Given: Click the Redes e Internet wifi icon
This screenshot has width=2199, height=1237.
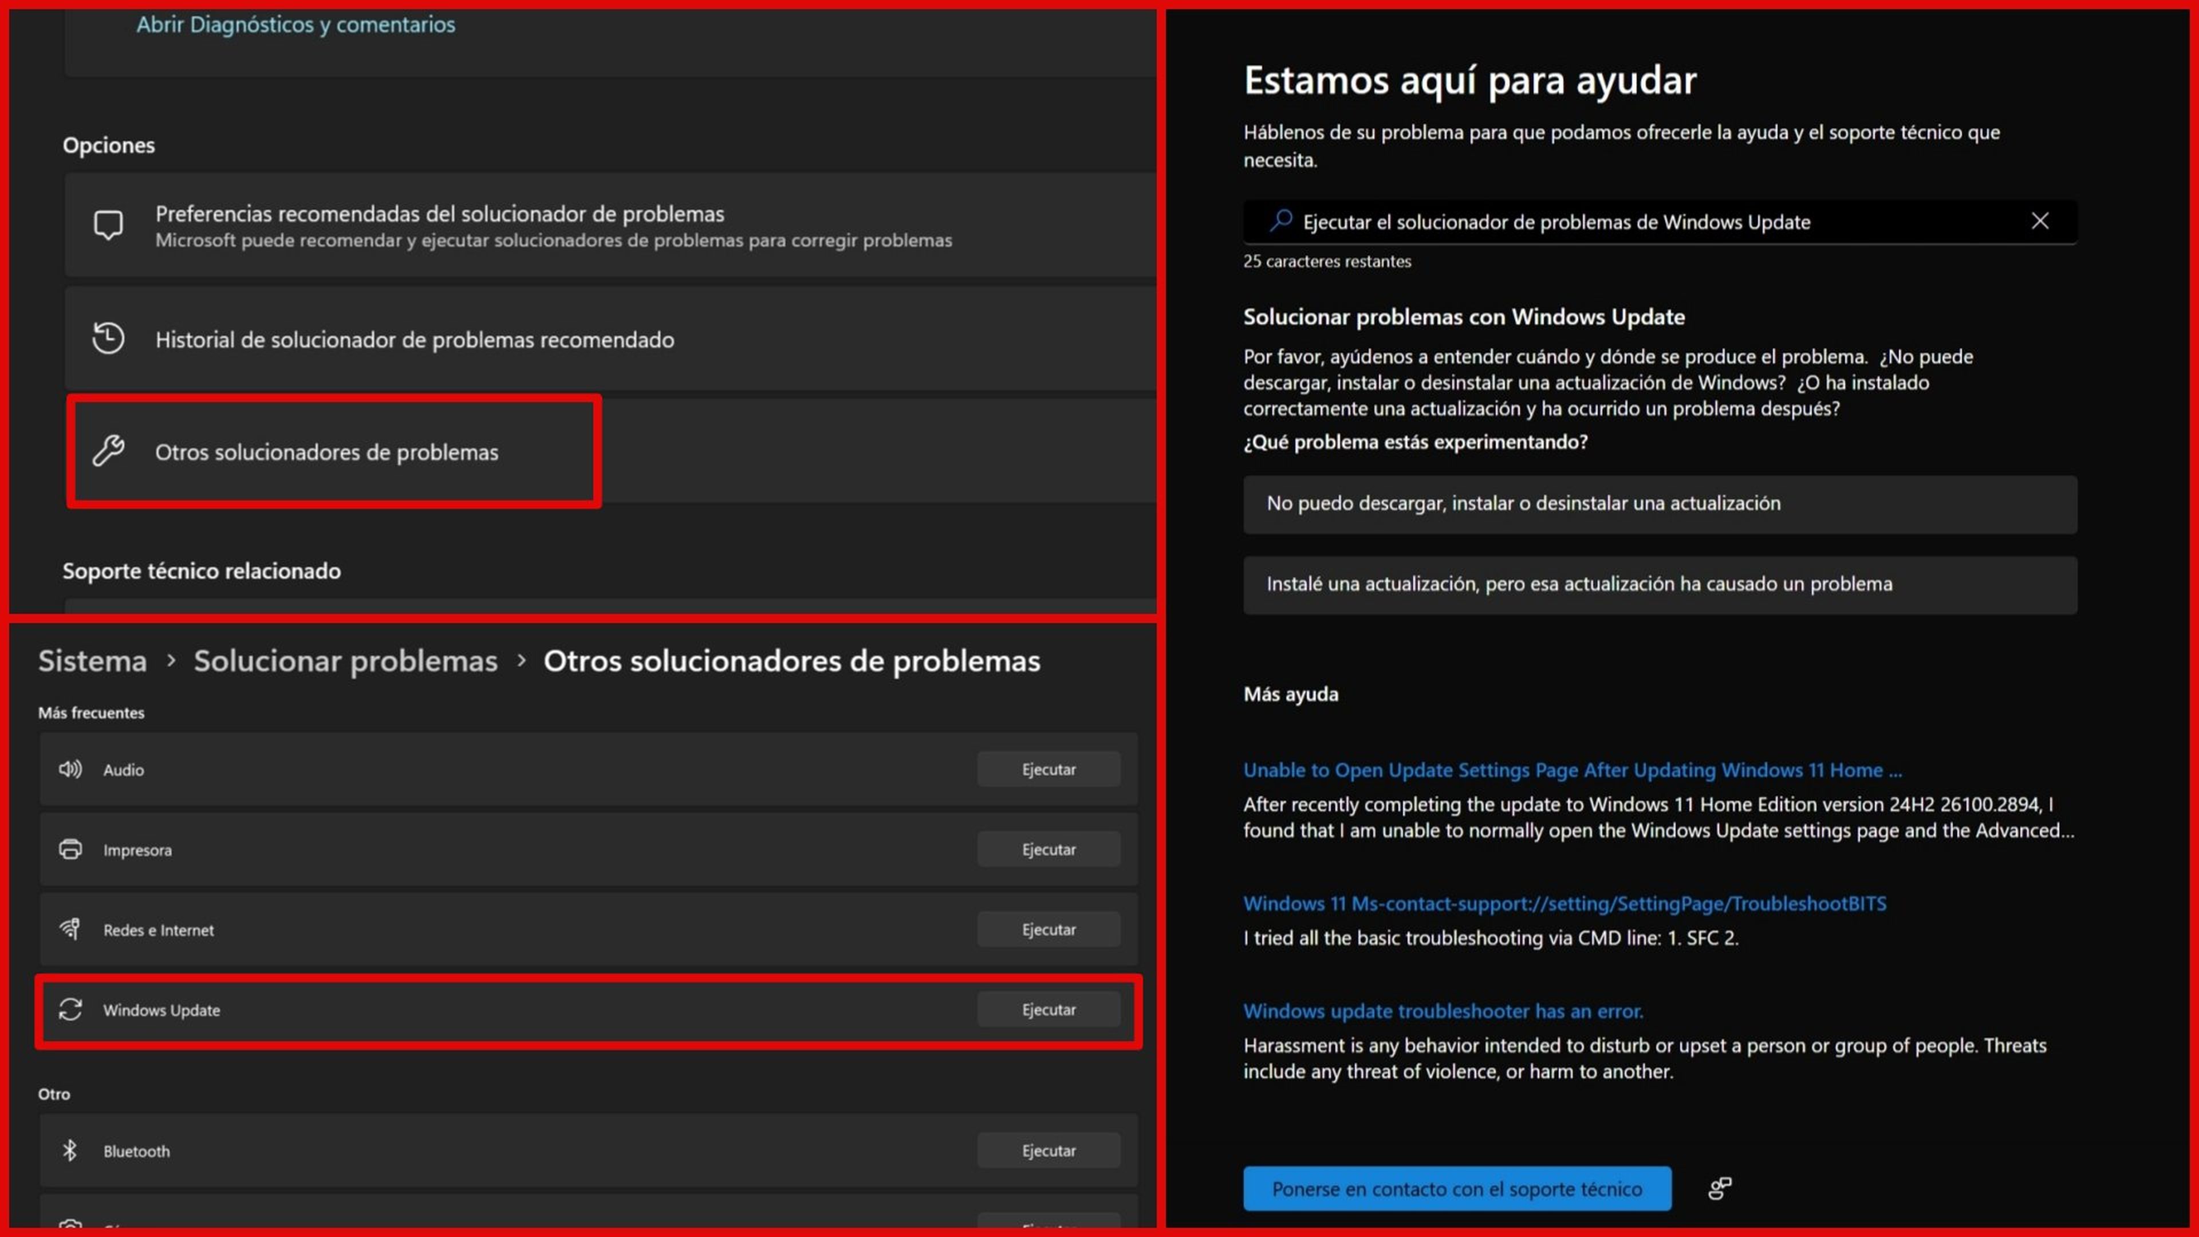Looking at the screenshot, I should [x=70, y=929].
